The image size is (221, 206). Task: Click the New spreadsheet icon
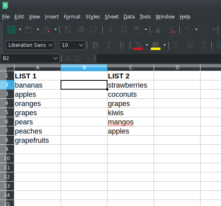point(11,30)
